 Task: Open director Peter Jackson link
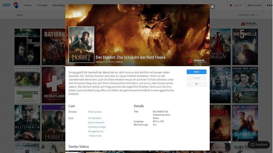tap(95, 112)
